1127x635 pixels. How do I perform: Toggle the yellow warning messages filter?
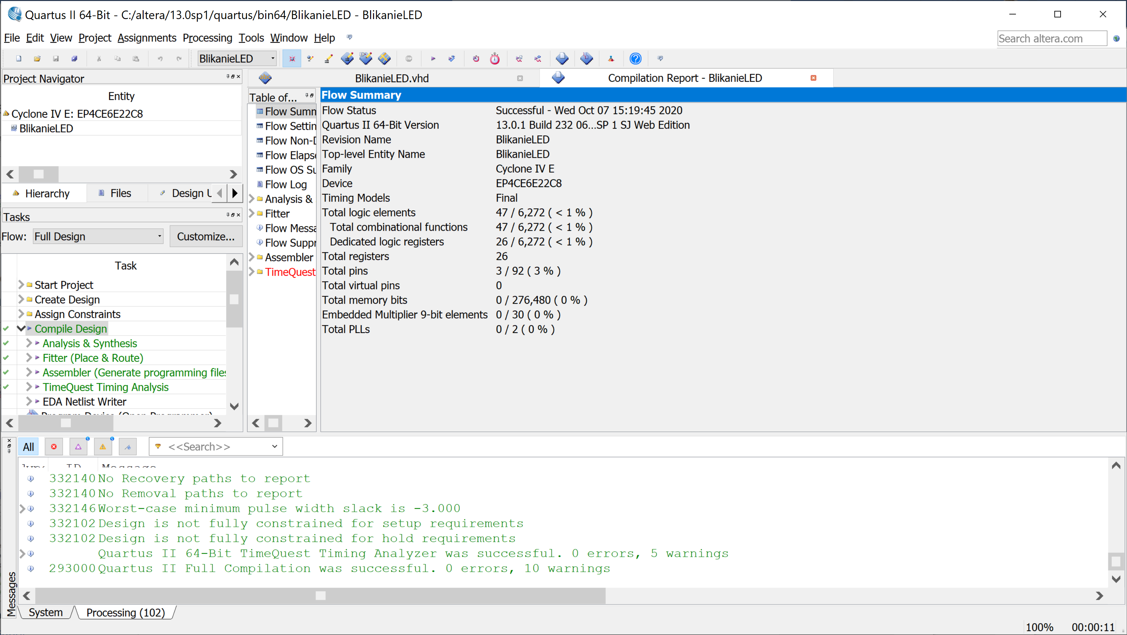[103, 447]
